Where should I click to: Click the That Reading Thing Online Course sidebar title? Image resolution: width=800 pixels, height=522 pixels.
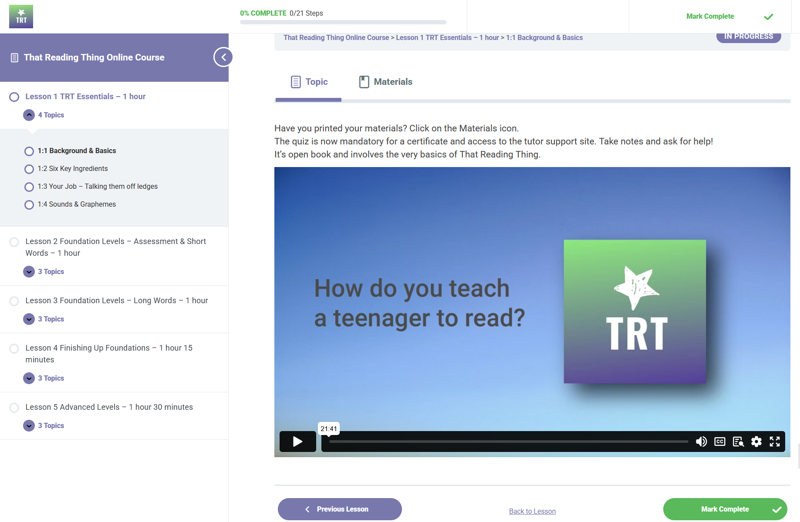click(x=94, y=57)
